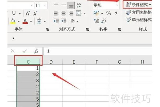The image size is (160, 107).
Task: Open insert function fx
Action: (36, 51)
